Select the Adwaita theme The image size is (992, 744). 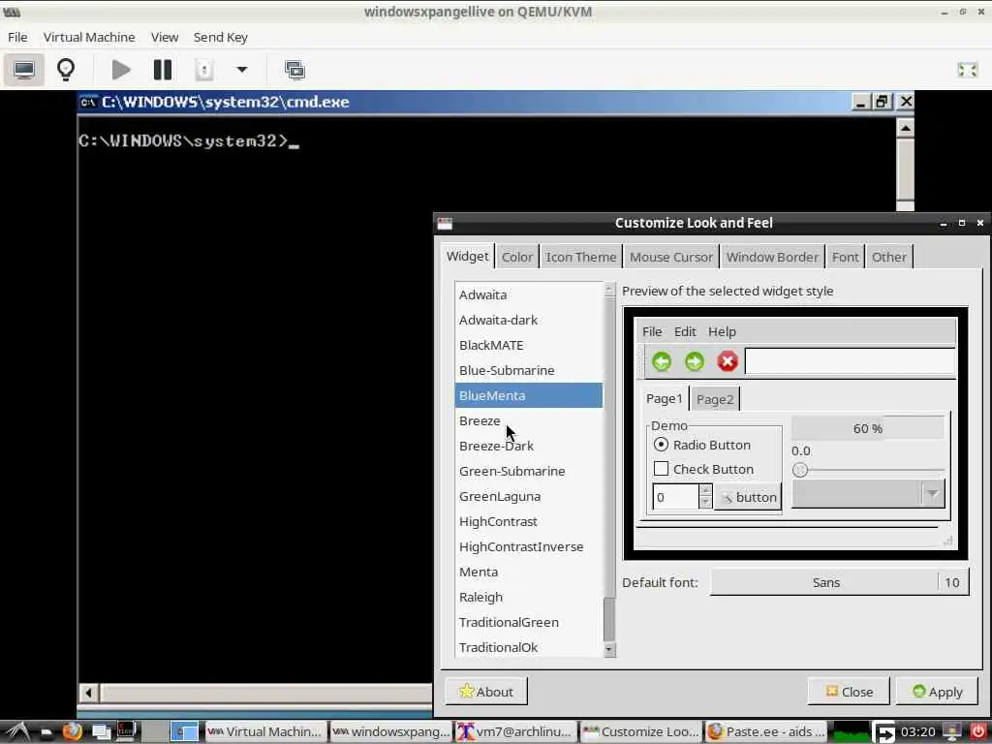(528, 294)
